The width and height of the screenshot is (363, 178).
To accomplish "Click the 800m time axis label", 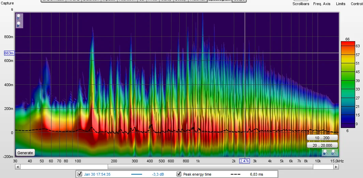I will [9, 37].
